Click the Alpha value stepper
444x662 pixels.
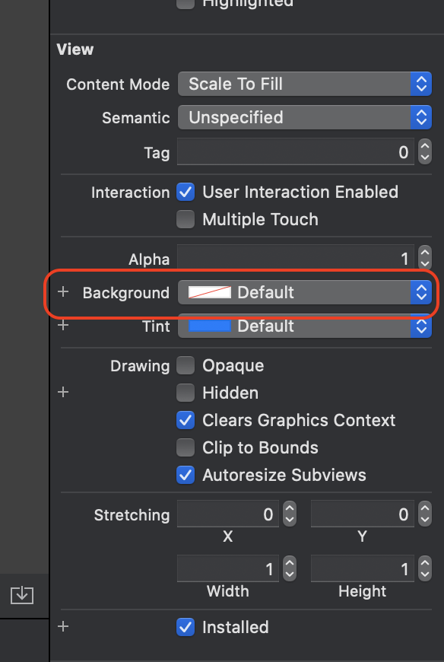click(x=424, y=258)
